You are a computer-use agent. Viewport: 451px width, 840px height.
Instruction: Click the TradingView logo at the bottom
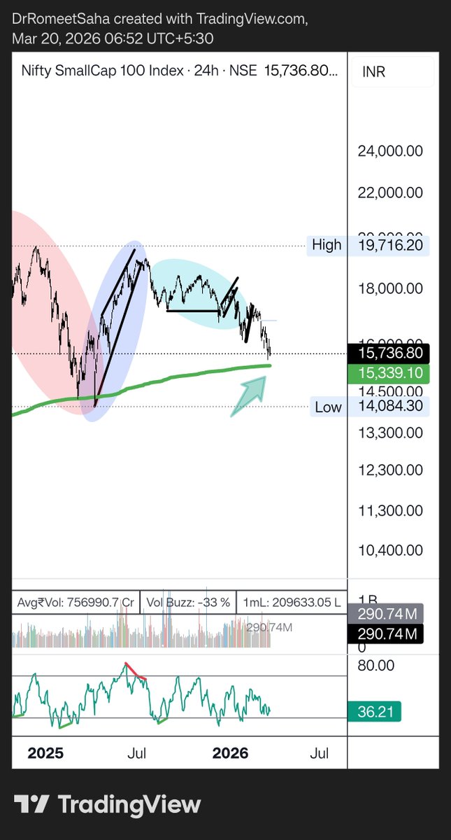point(108,804)
